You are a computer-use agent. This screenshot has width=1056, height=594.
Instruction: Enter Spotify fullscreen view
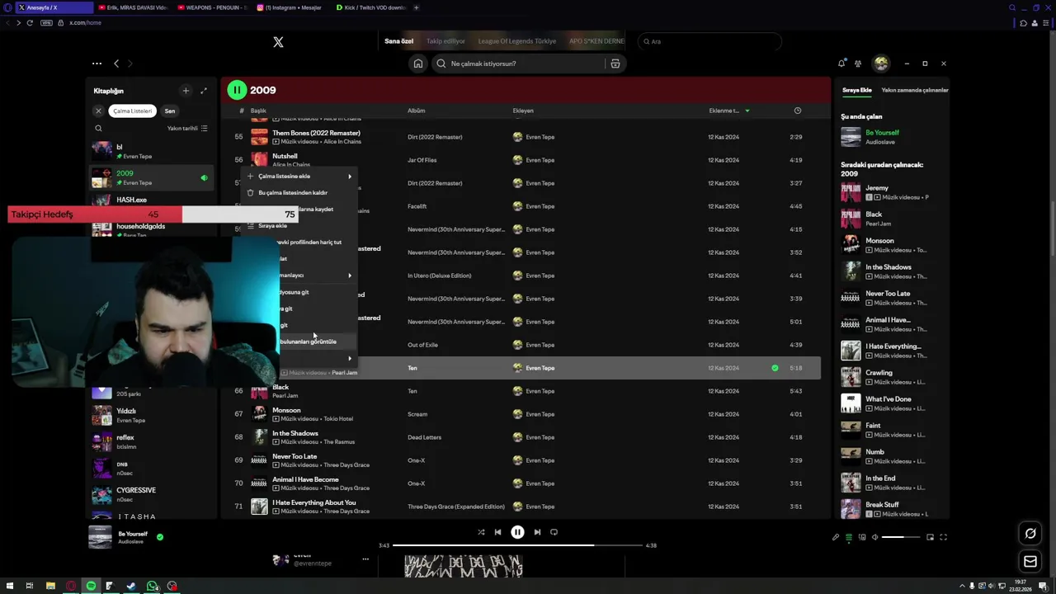pos(943,537)
